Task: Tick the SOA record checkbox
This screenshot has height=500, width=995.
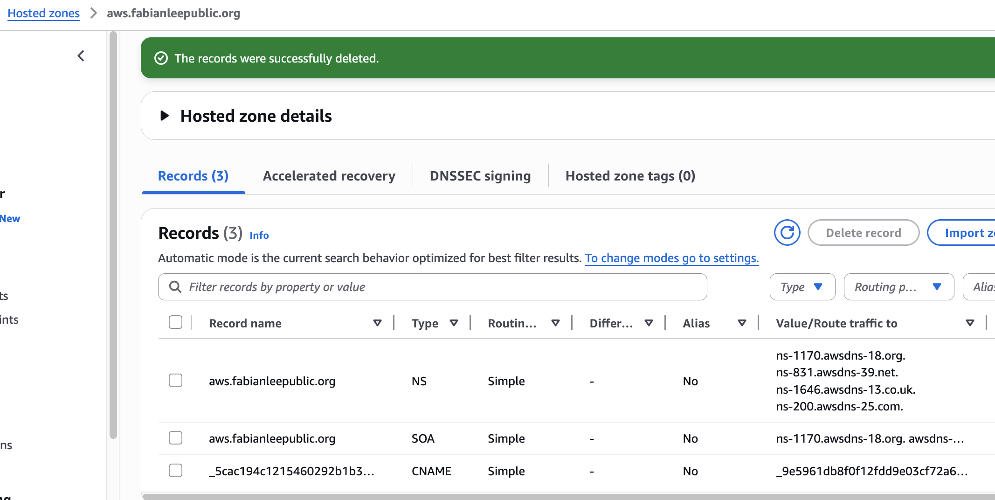Action: point(175,438)
